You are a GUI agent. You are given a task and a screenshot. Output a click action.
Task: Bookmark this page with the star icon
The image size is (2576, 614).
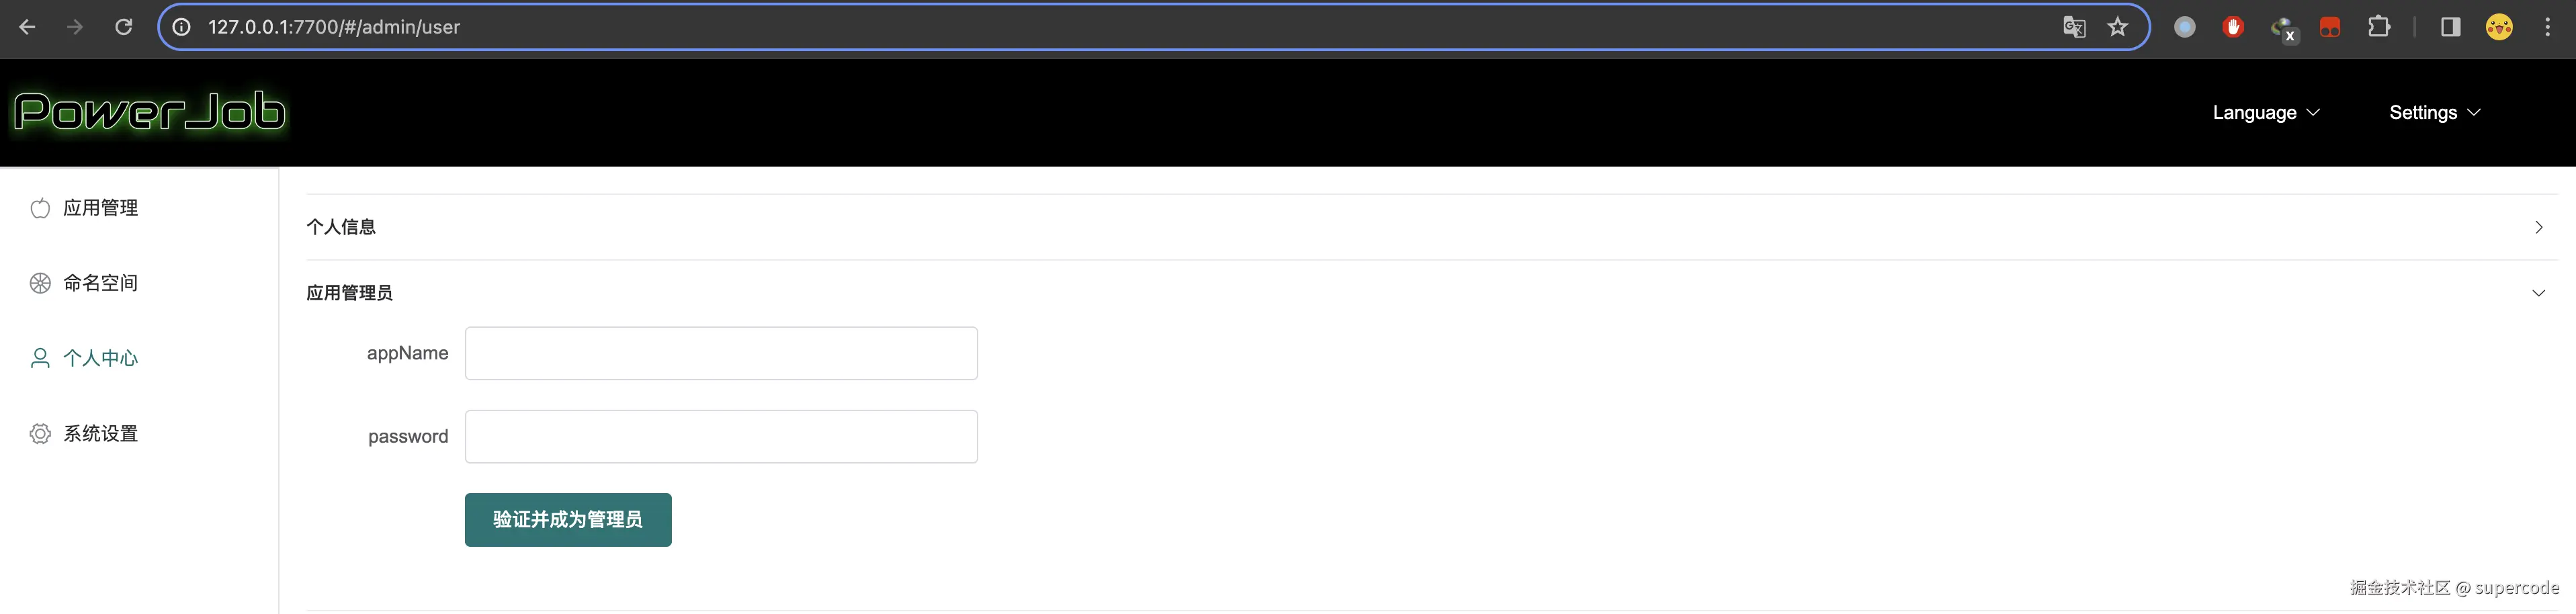(x=2118, y=27)
